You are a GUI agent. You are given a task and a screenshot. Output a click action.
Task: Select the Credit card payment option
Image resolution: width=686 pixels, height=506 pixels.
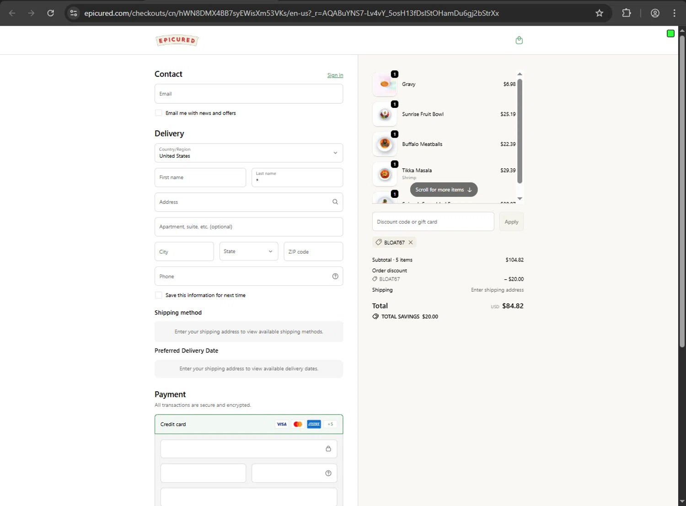249,424
